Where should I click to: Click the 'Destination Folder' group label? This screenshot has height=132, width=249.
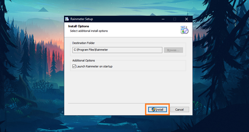tap(84, 43)
